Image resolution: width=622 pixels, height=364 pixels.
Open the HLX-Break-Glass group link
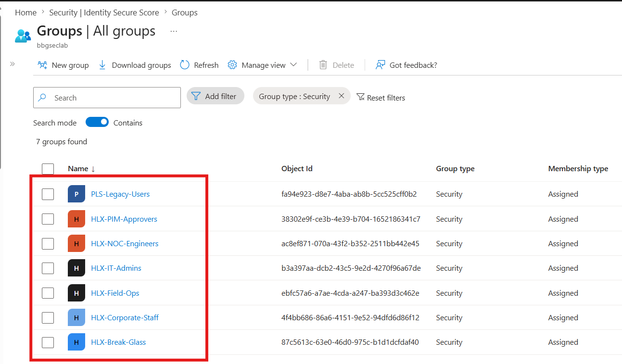click(x=118, y=342)
